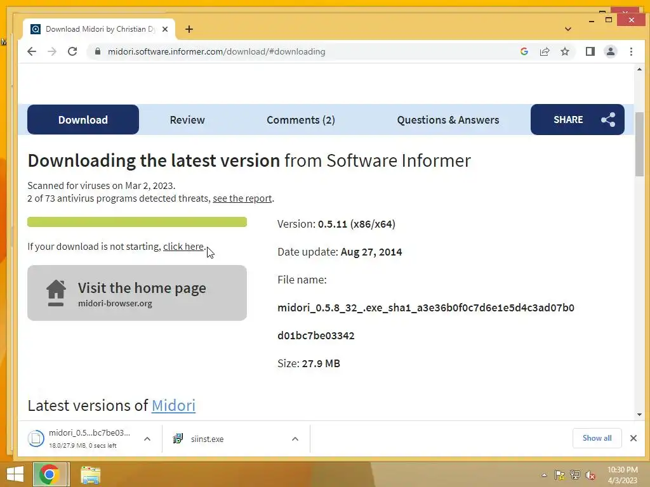Expand options for siinst.exe download
The width and height of the screenshot is (650, 487).
pos(295,439)
